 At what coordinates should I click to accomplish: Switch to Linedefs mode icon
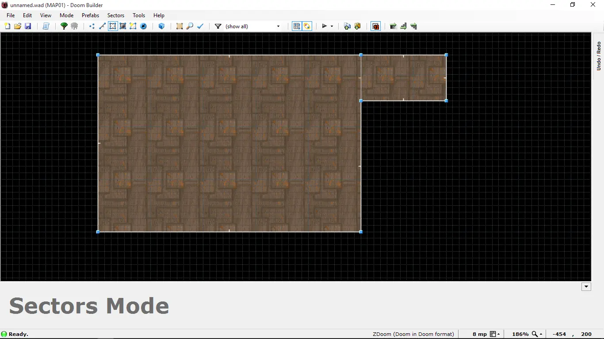click(102, 26)
